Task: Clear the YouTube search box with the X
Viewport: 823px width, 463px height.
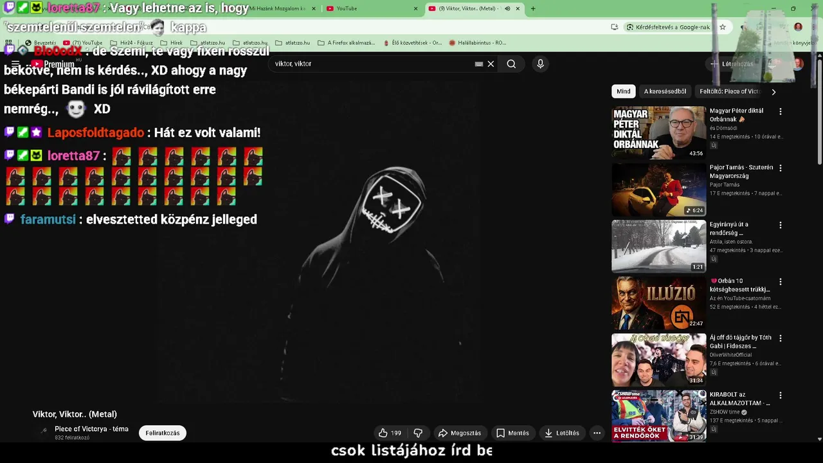Action: click(491, 64)
